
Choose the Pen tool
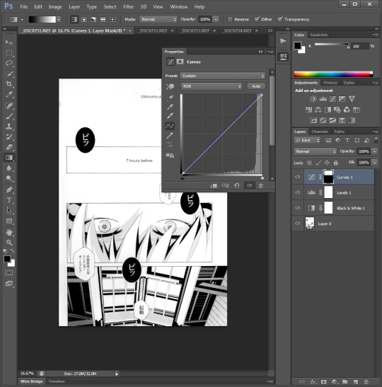[9, 190]
